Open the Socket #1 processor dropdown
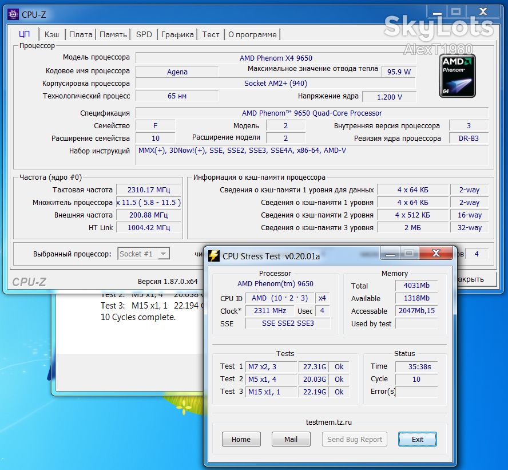The height and width of the screenshot is (470, 508). pyautogui.click(x=144, y=254)
